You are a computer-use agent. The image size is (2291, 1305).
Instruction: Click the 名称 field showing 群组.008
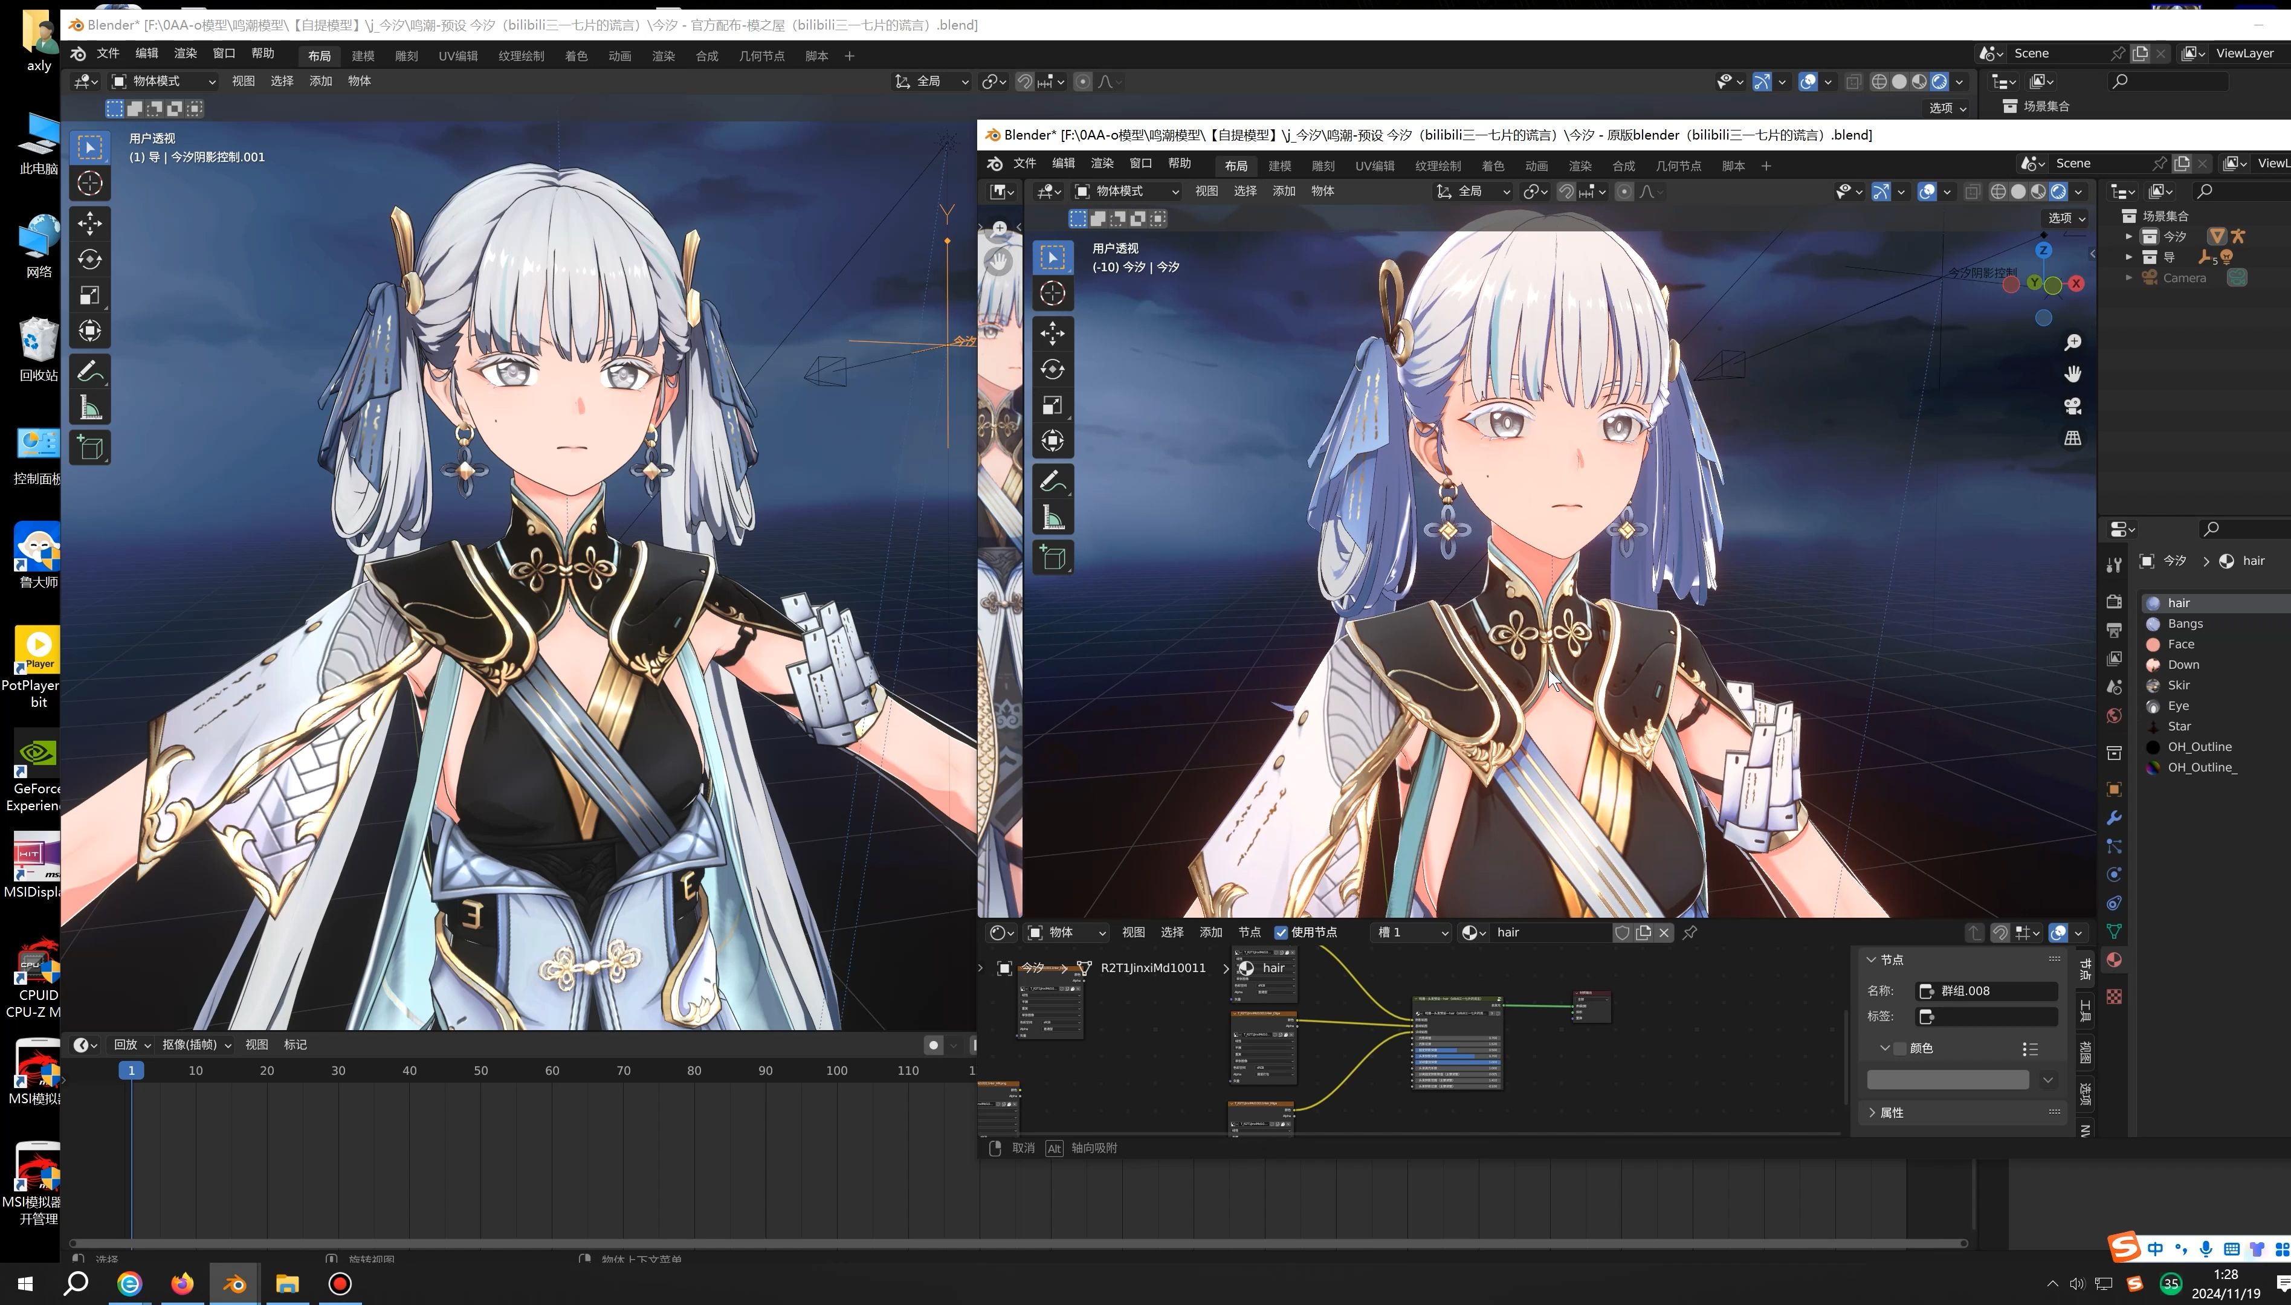pyautogui.click(x=1986, y=991)
